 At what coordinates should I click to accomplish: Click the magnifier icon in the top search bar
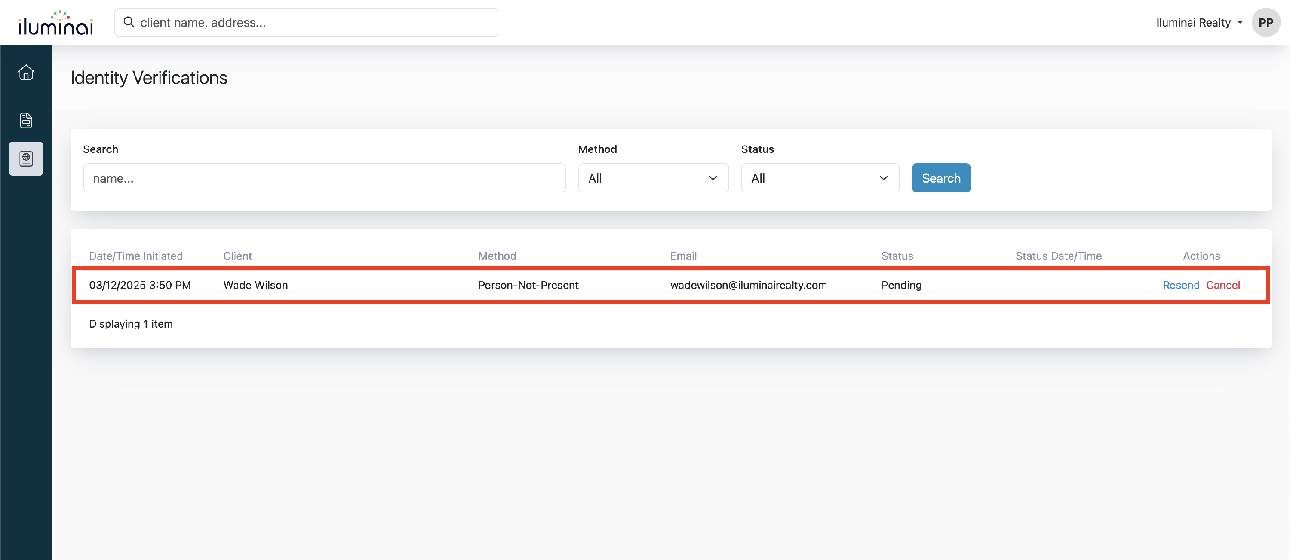[x=129, y=22]
